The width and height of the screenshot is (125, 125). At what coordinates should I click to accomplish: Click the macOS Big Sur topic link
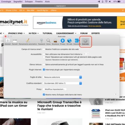click(42, 10)
